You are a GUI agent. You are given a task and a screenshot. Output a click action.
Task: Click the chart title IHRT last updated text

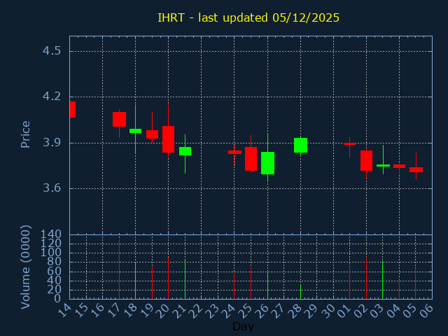coord(248,17)
